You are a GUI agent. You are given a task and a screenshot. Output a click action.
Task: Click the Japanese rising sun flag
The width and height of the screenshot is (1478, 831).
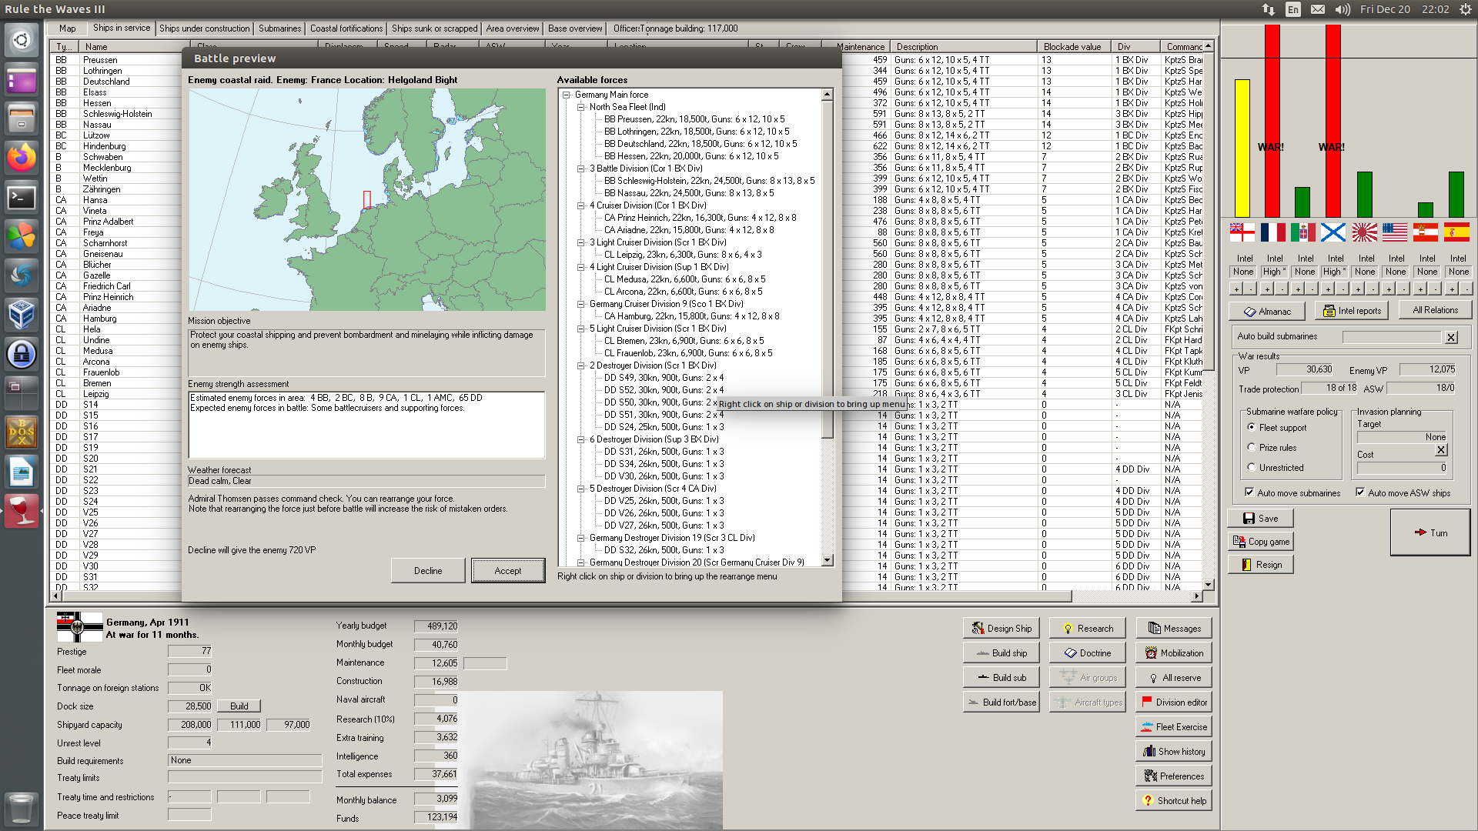1364,232
